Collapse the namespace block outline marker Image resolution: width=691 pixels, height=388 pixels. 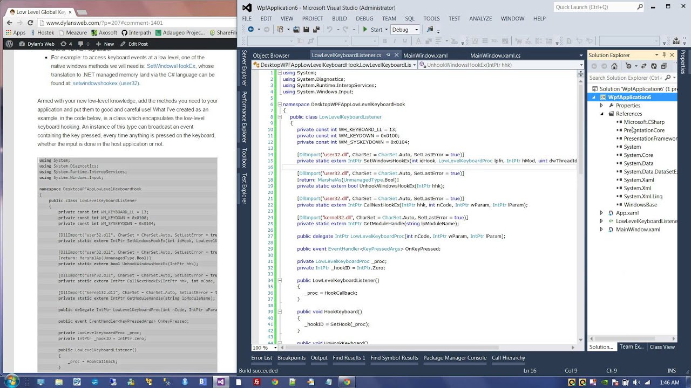[x=280, y=104]
